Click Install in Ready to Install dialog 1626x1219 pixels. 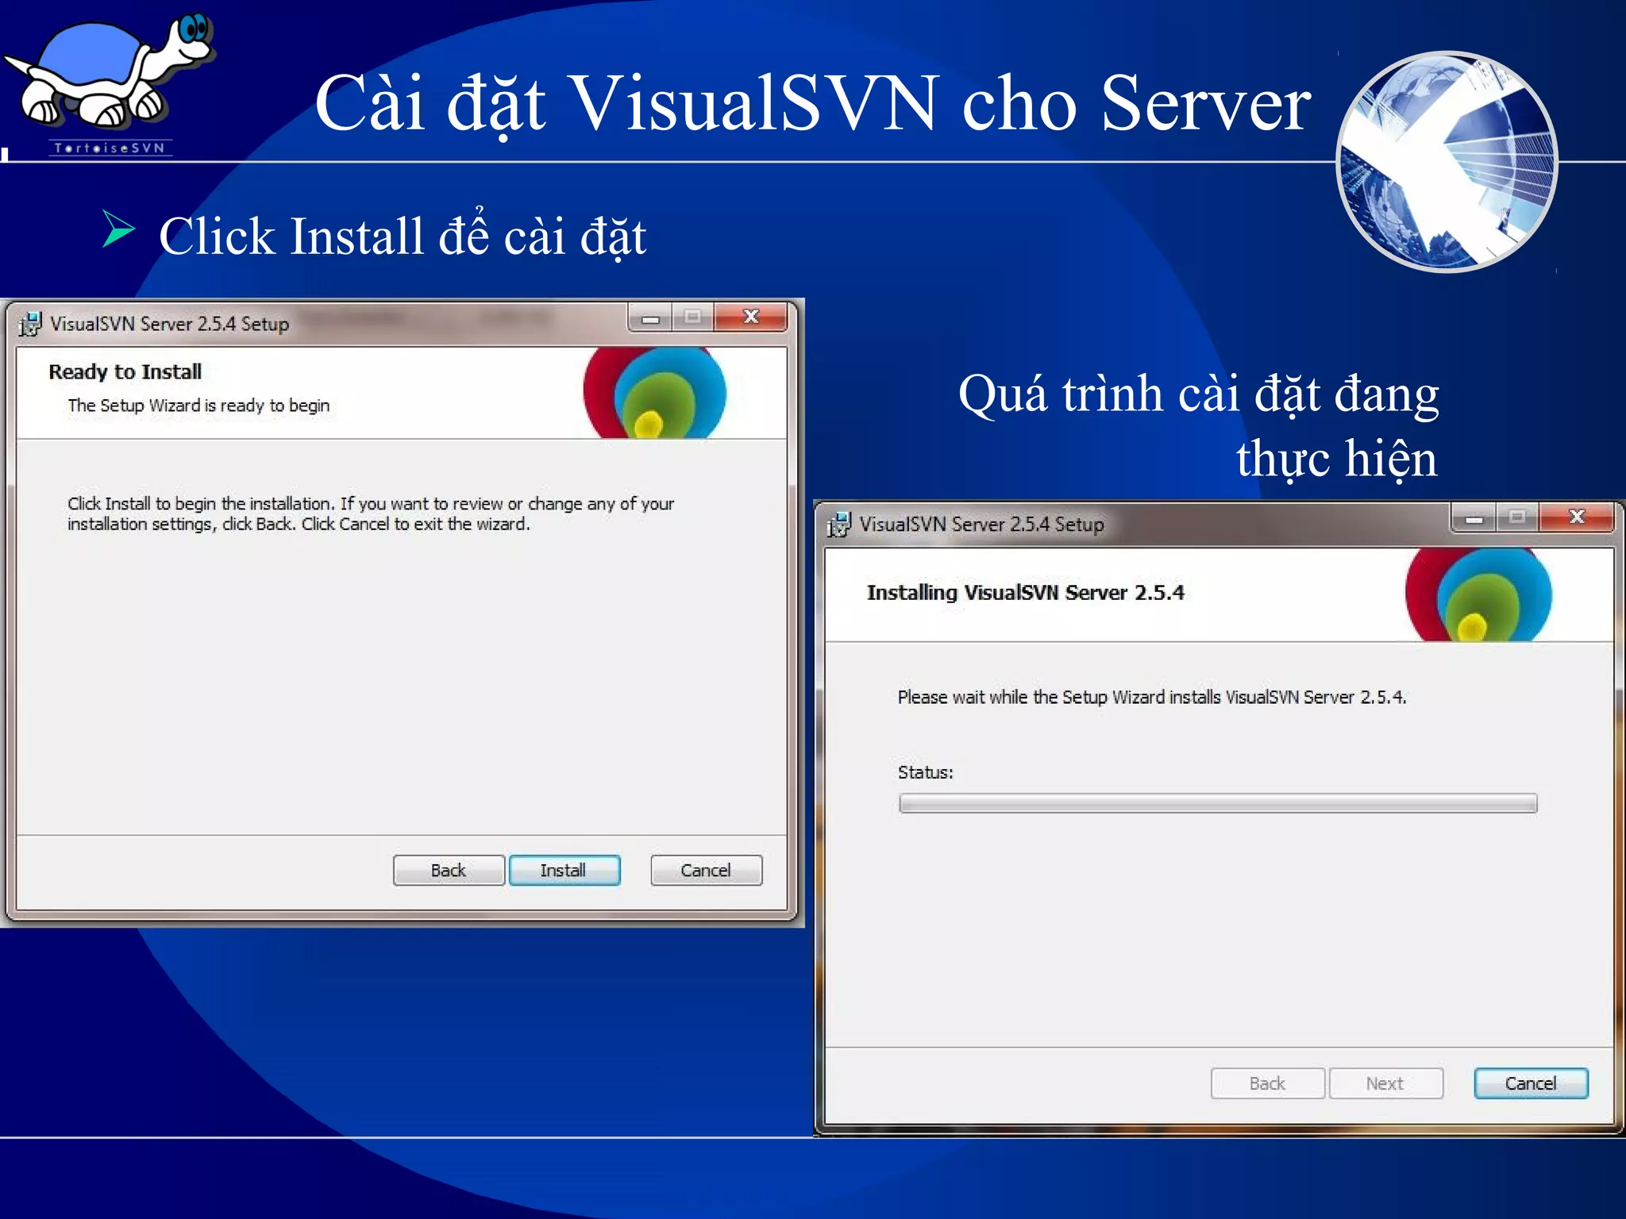point(564,870)
